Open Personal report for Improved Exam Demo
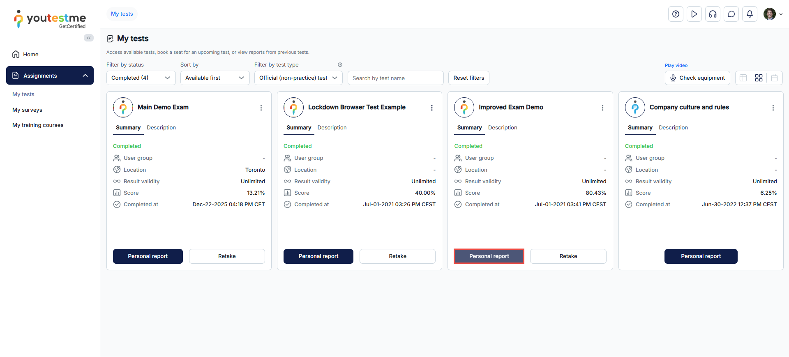The image size is (789, 357). pos(489,256)
